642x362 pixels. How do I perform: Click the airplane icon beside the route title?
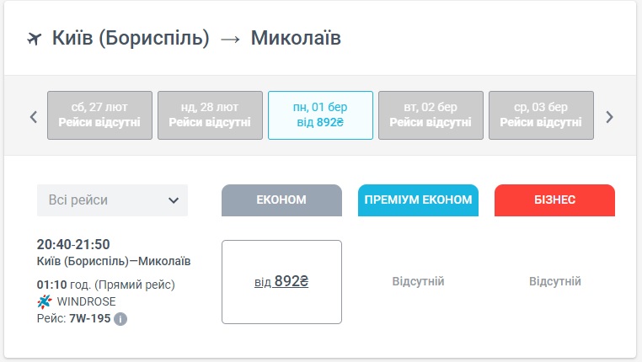(35, 39)
